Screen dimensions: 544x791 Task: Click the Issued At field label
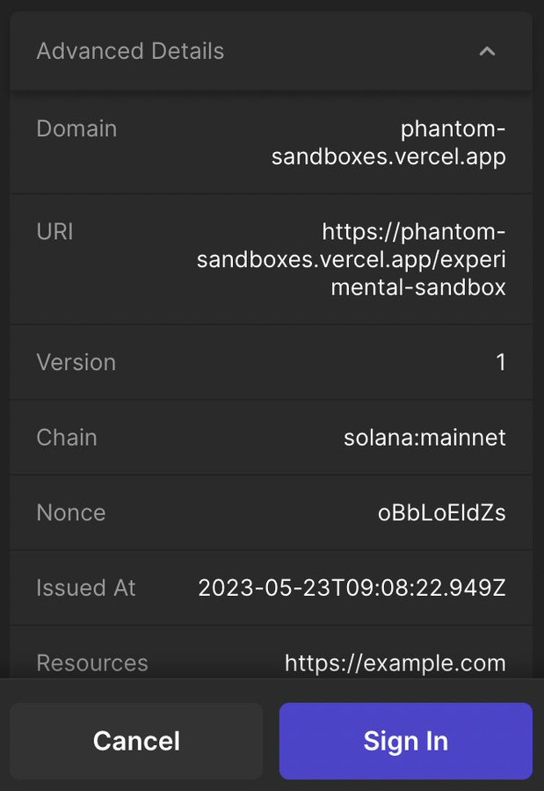(x=86, y=588)
